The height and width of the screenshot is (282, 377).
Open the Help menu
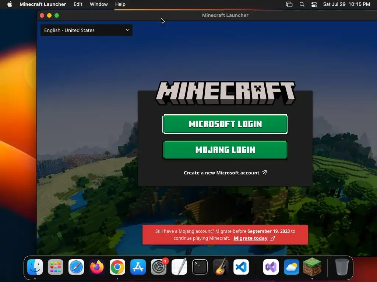click(120, 4)
